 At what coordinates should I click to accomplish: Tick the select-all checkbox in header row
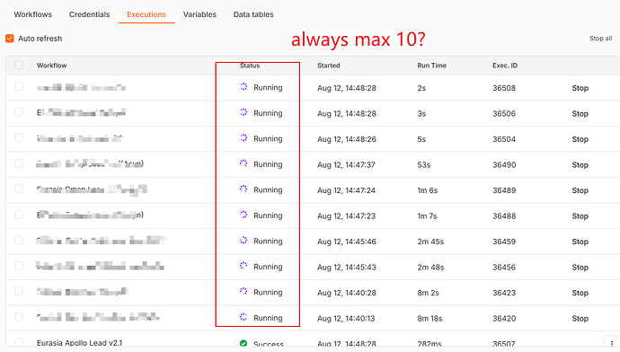tap(19, 65)
